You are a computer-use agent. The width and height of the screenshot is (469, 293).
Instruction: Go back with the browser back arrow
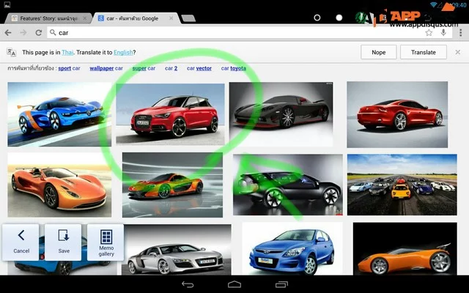pos(8,32)
